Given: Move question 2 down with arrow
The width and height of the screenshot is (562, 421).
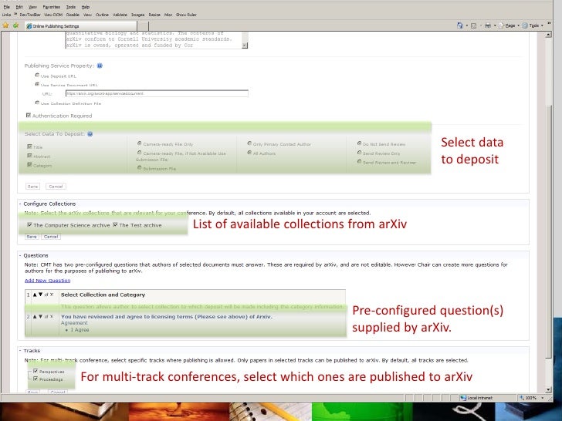Looking at the screenshot, I should click(40, 316).
